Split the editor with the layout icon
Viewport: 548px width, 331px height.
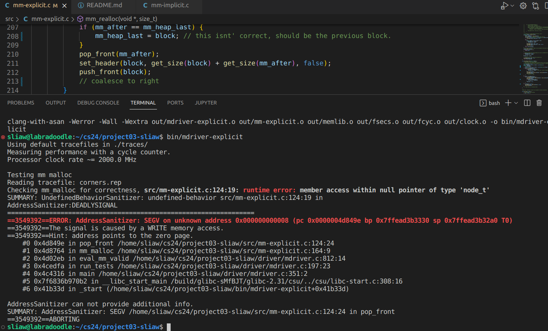tap(546, 6)
